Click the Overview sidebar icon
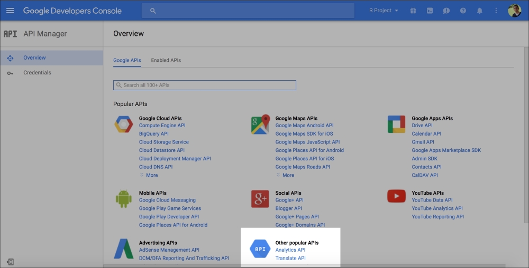This screenshot has height=268, width=529. pyautogui.click(x=10, y=58)
